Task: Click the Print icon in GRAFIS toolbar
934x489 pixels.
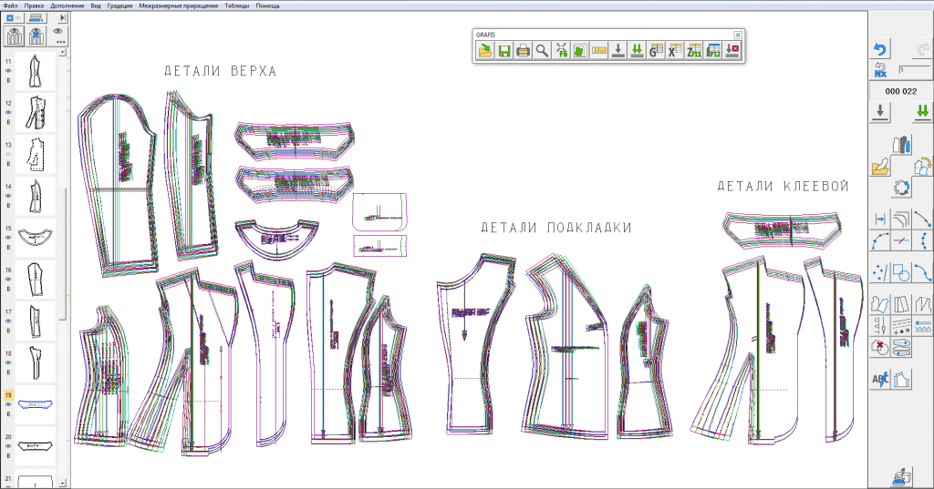Action: (524, 51)
